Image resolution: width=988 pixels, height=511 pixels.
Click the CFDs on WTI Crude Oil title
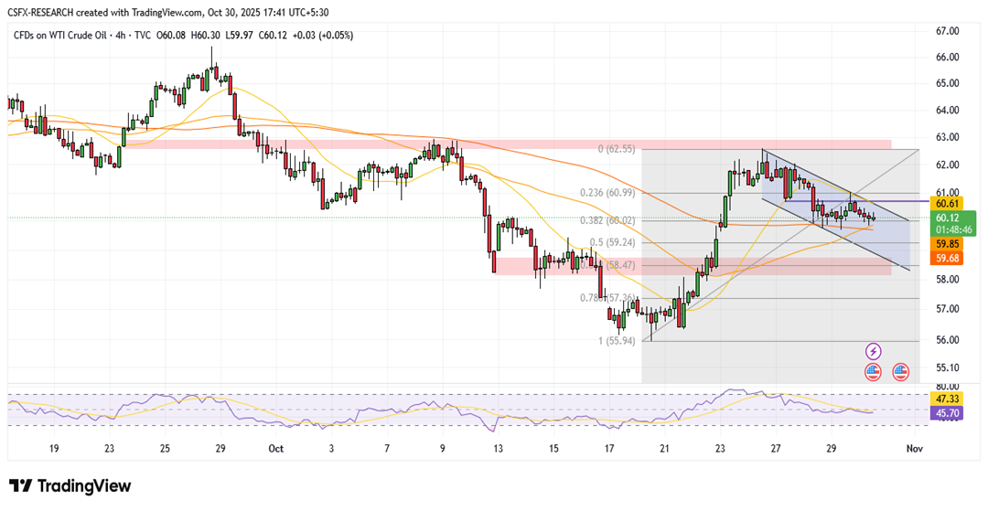(x=60, y=36)
